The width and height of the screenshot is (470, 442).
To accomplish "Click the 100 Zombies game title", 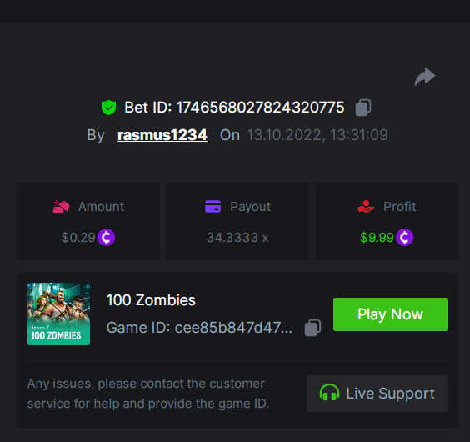I will tap(151, 300).
